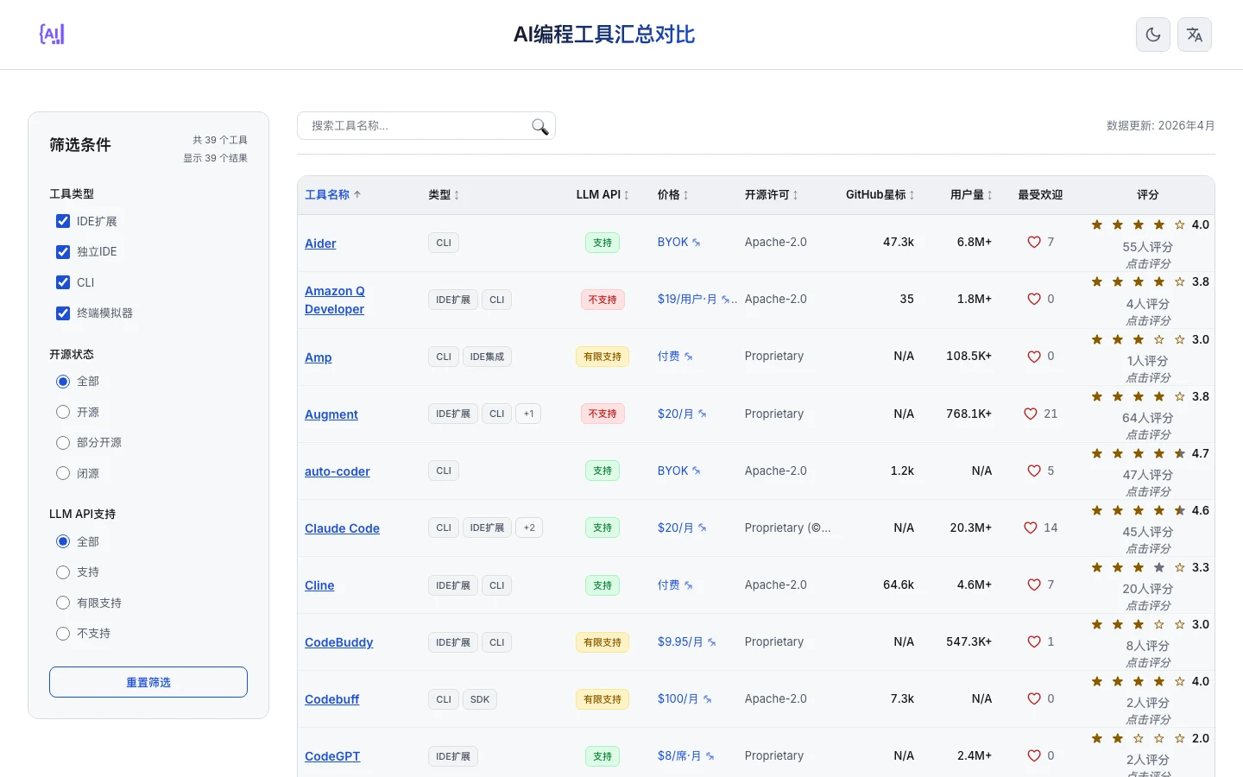
Task: Like auto-coder with its heart icon
Action: [1034, 471]
